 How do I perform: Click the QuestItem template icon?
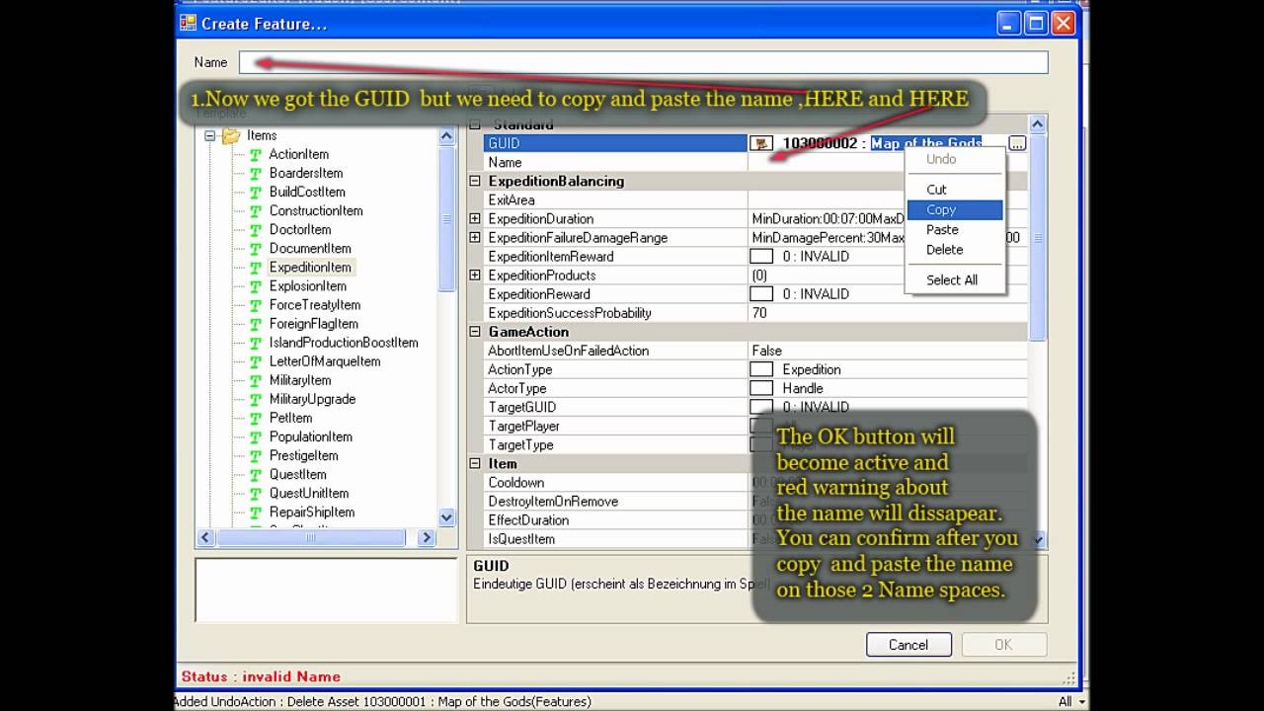256,474
